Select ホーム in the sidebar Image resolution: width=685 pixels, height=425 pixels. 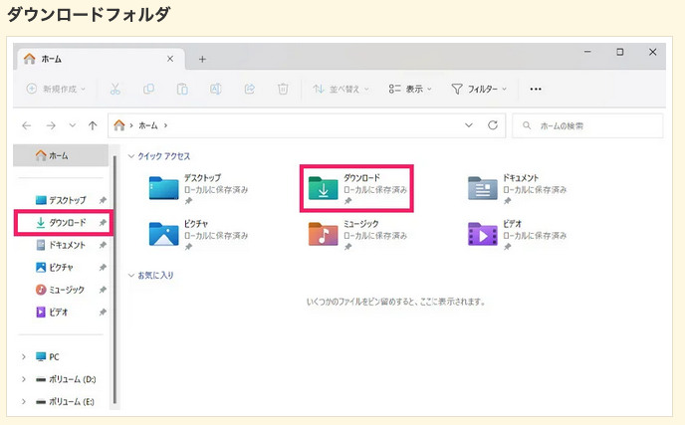(61, 155)
